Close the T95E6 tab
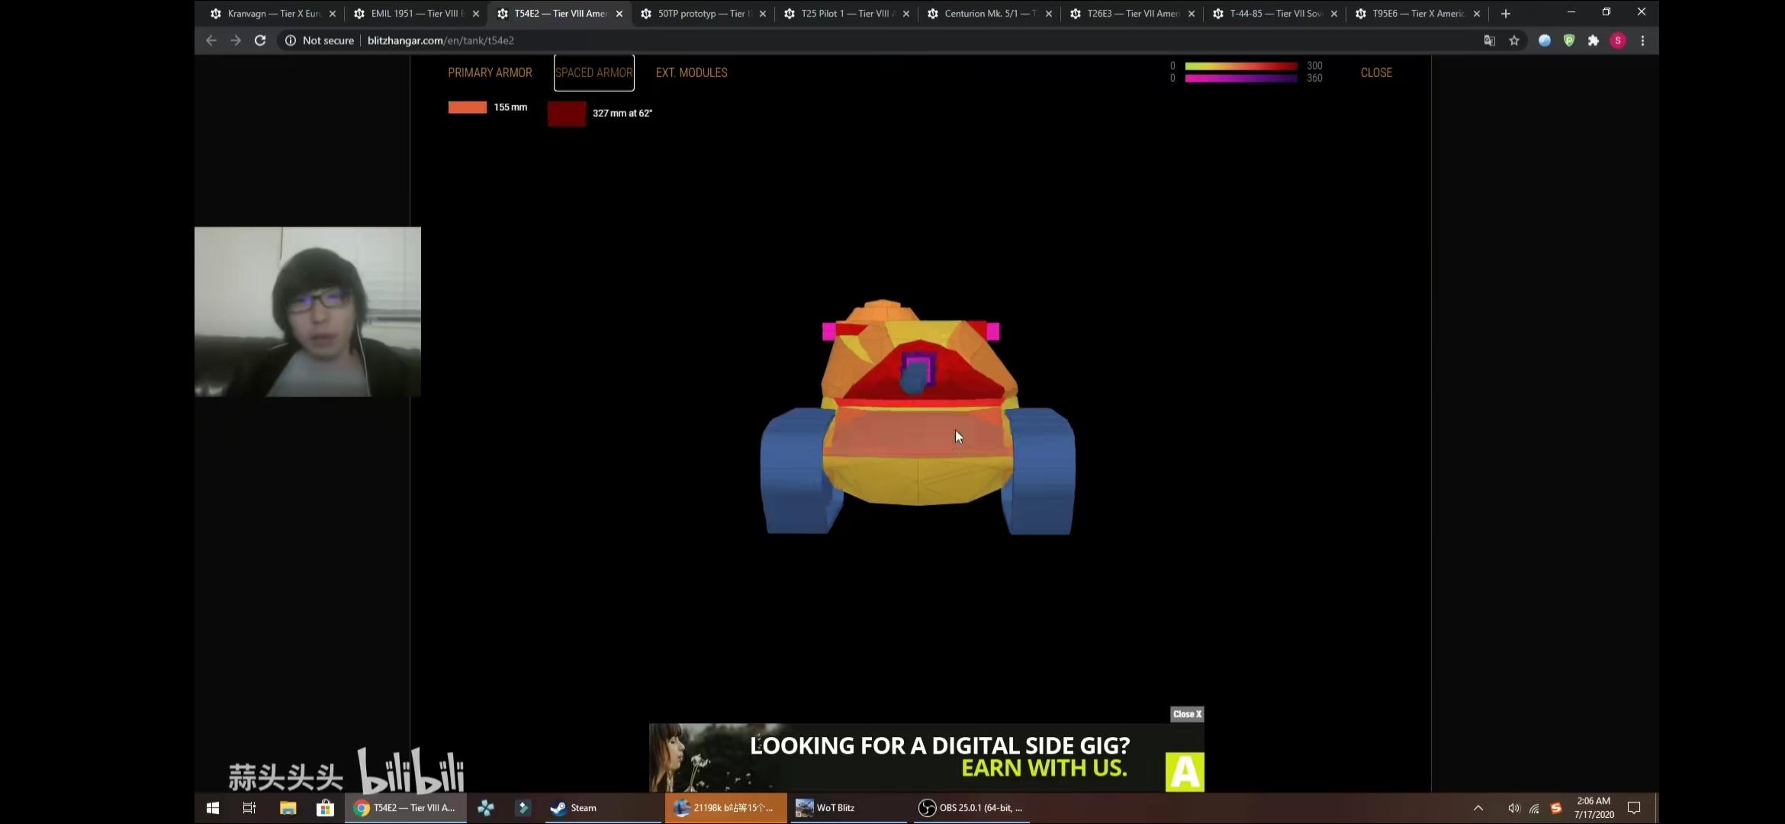This screenshot has height=824, width=1785. pyautogui.click(x=1477, y=14)
